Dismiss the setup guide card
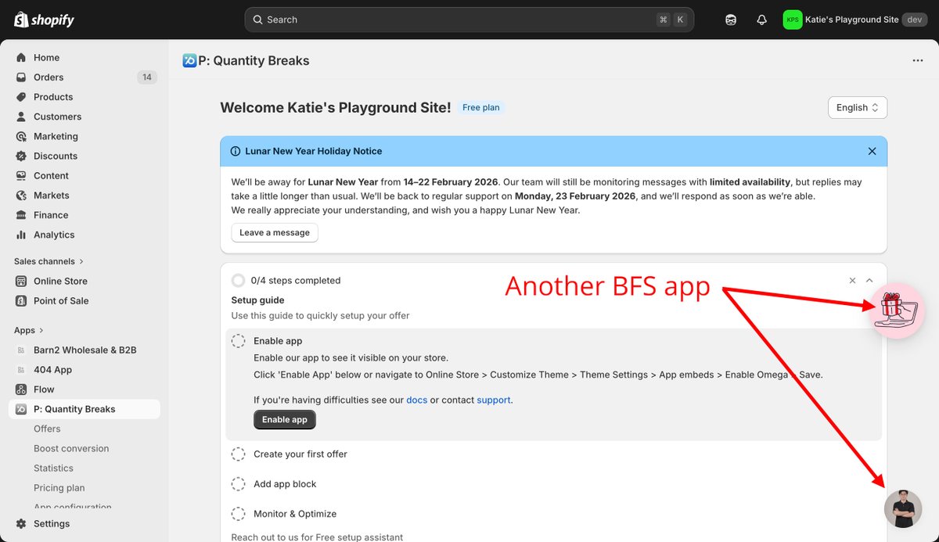Screen dimensions: 939x542 pyautogui.click(x=853, y=281)
